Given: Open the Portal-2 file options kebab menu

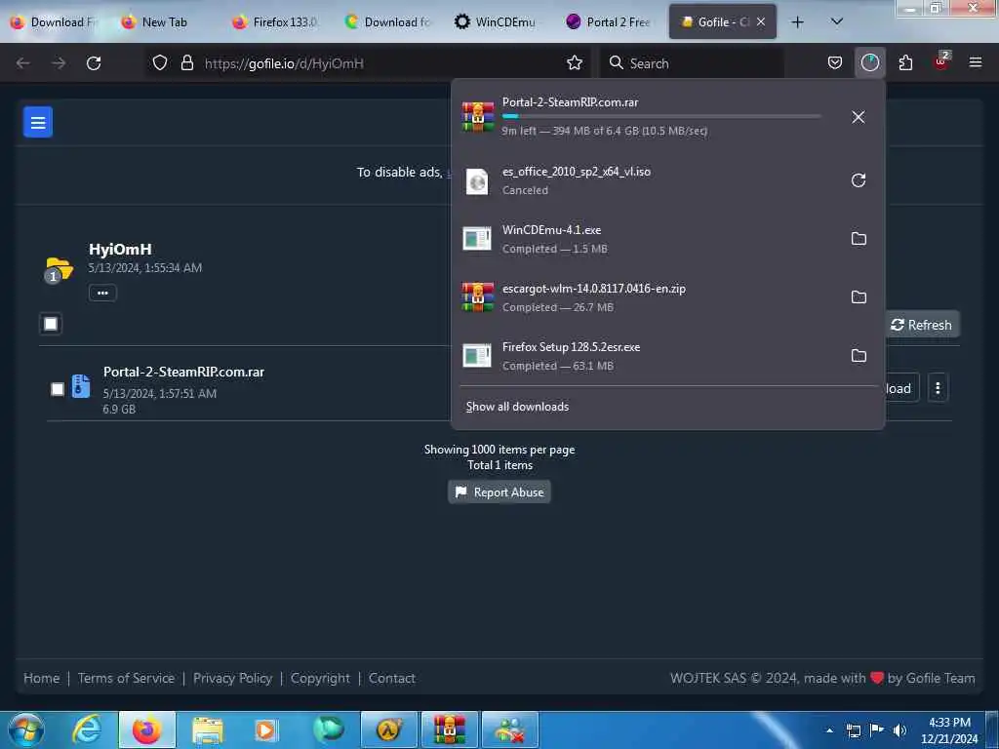Looking at the screenshot, I should click(938, 388).
